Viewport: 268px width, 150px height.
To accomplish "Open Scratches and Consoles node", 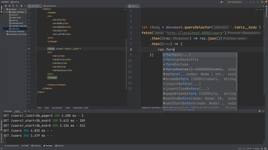I will 17,34.
